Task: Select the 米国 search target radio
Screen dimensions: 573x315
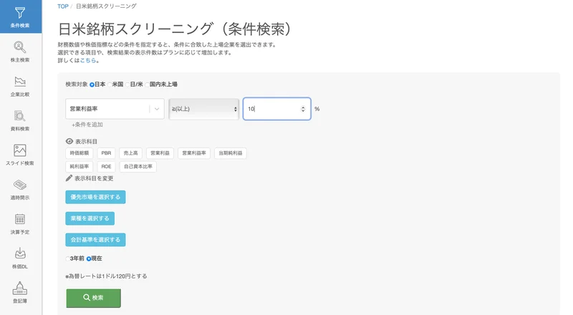Action: pyautogui.click(x=110, y=84)
